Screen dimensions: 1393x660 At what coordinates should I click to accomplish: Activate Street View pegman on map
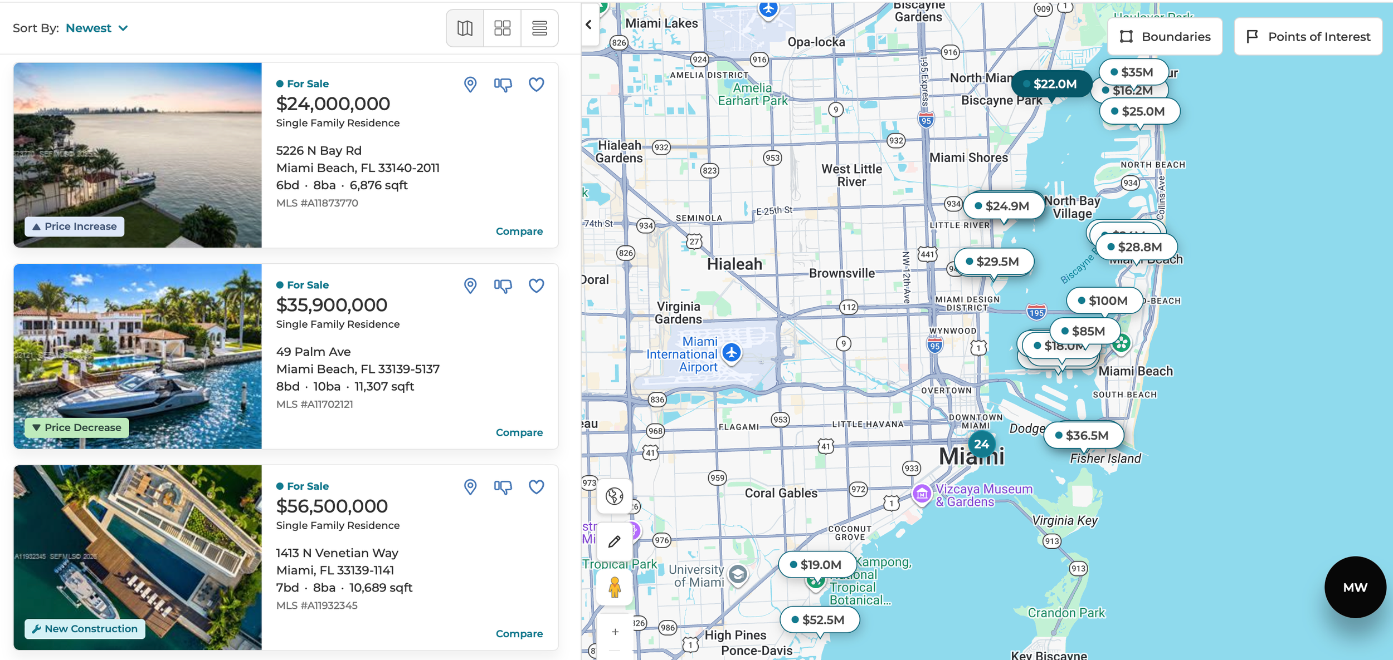point(613,586)
